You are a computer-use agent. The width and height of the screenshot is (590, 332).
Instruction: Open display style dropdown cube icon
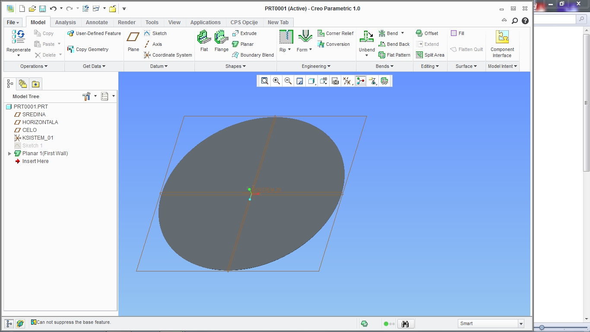click(x=311, y=81)
